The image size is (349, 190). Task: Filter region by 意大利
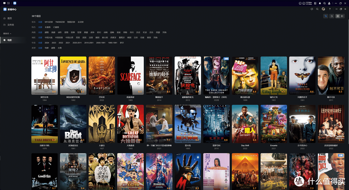(x=105, y=38)
